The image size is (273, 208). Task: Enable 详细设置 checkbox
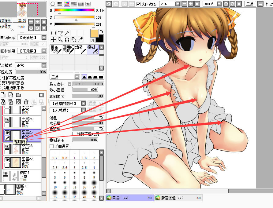tap(51, 146)
